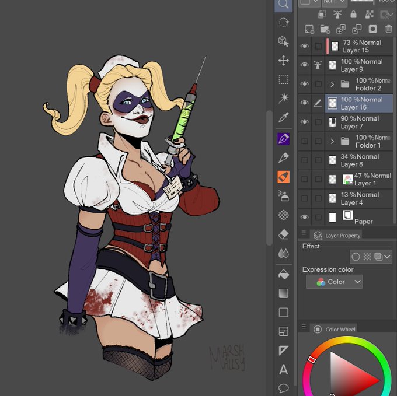Hide Layer 7 using its eye icon
The height and width of the screenshot is (396, 397).
305,122
